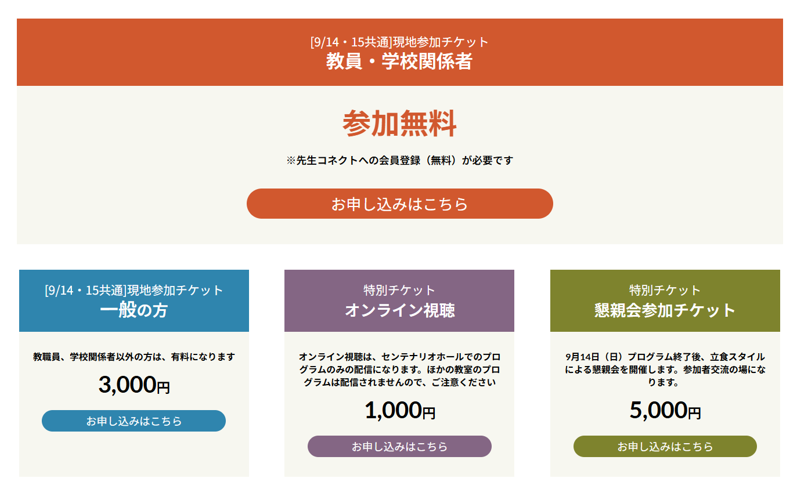Apply for the 一般の方 ticket via blue button

pyautogui.click(x=134, y=421)
